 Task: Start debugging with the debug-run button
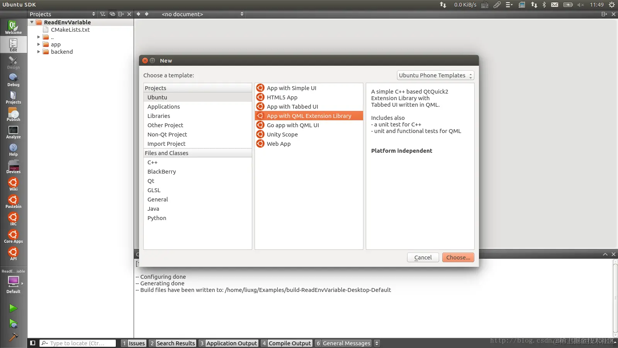(x=13, y=323)
